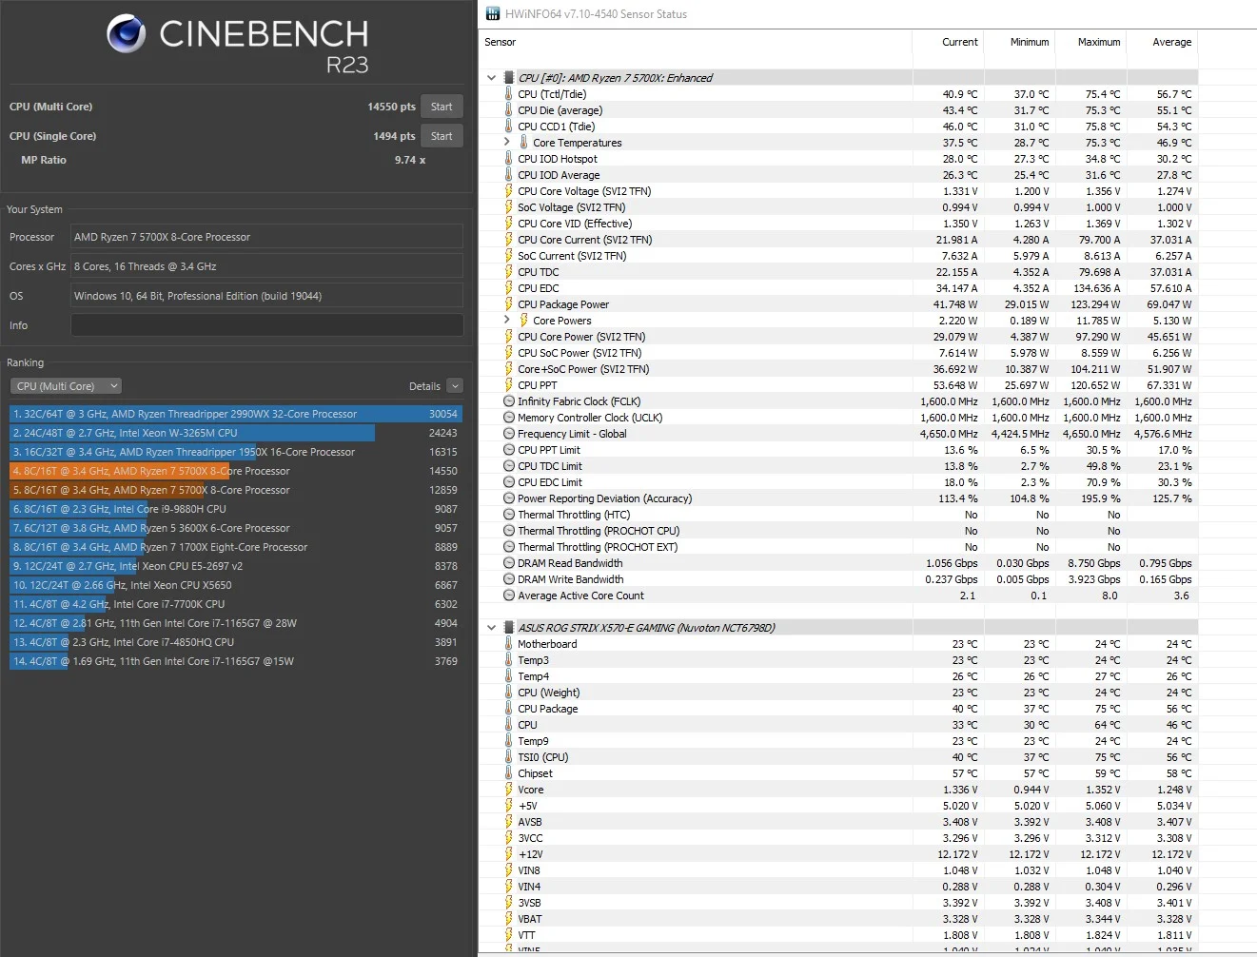This screenshot has height=957, width=1257.
Task: Click the lightning icon for CPU Core Voltage
Action: click(509, 191)
